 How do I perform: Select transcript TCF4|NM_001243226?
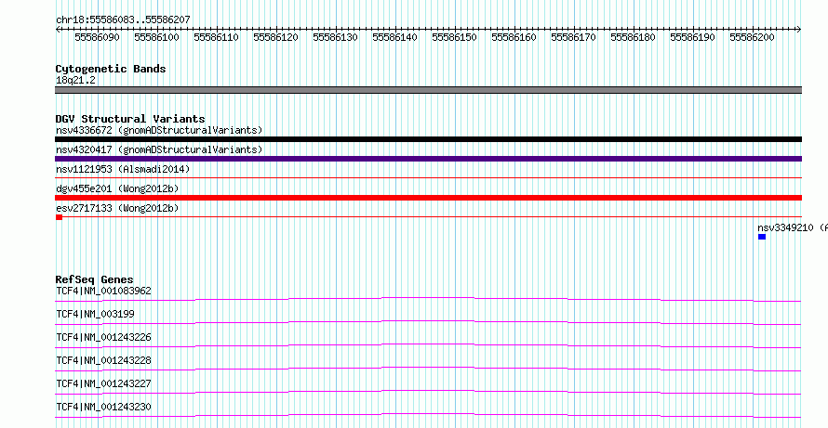(x=103, y=337)
